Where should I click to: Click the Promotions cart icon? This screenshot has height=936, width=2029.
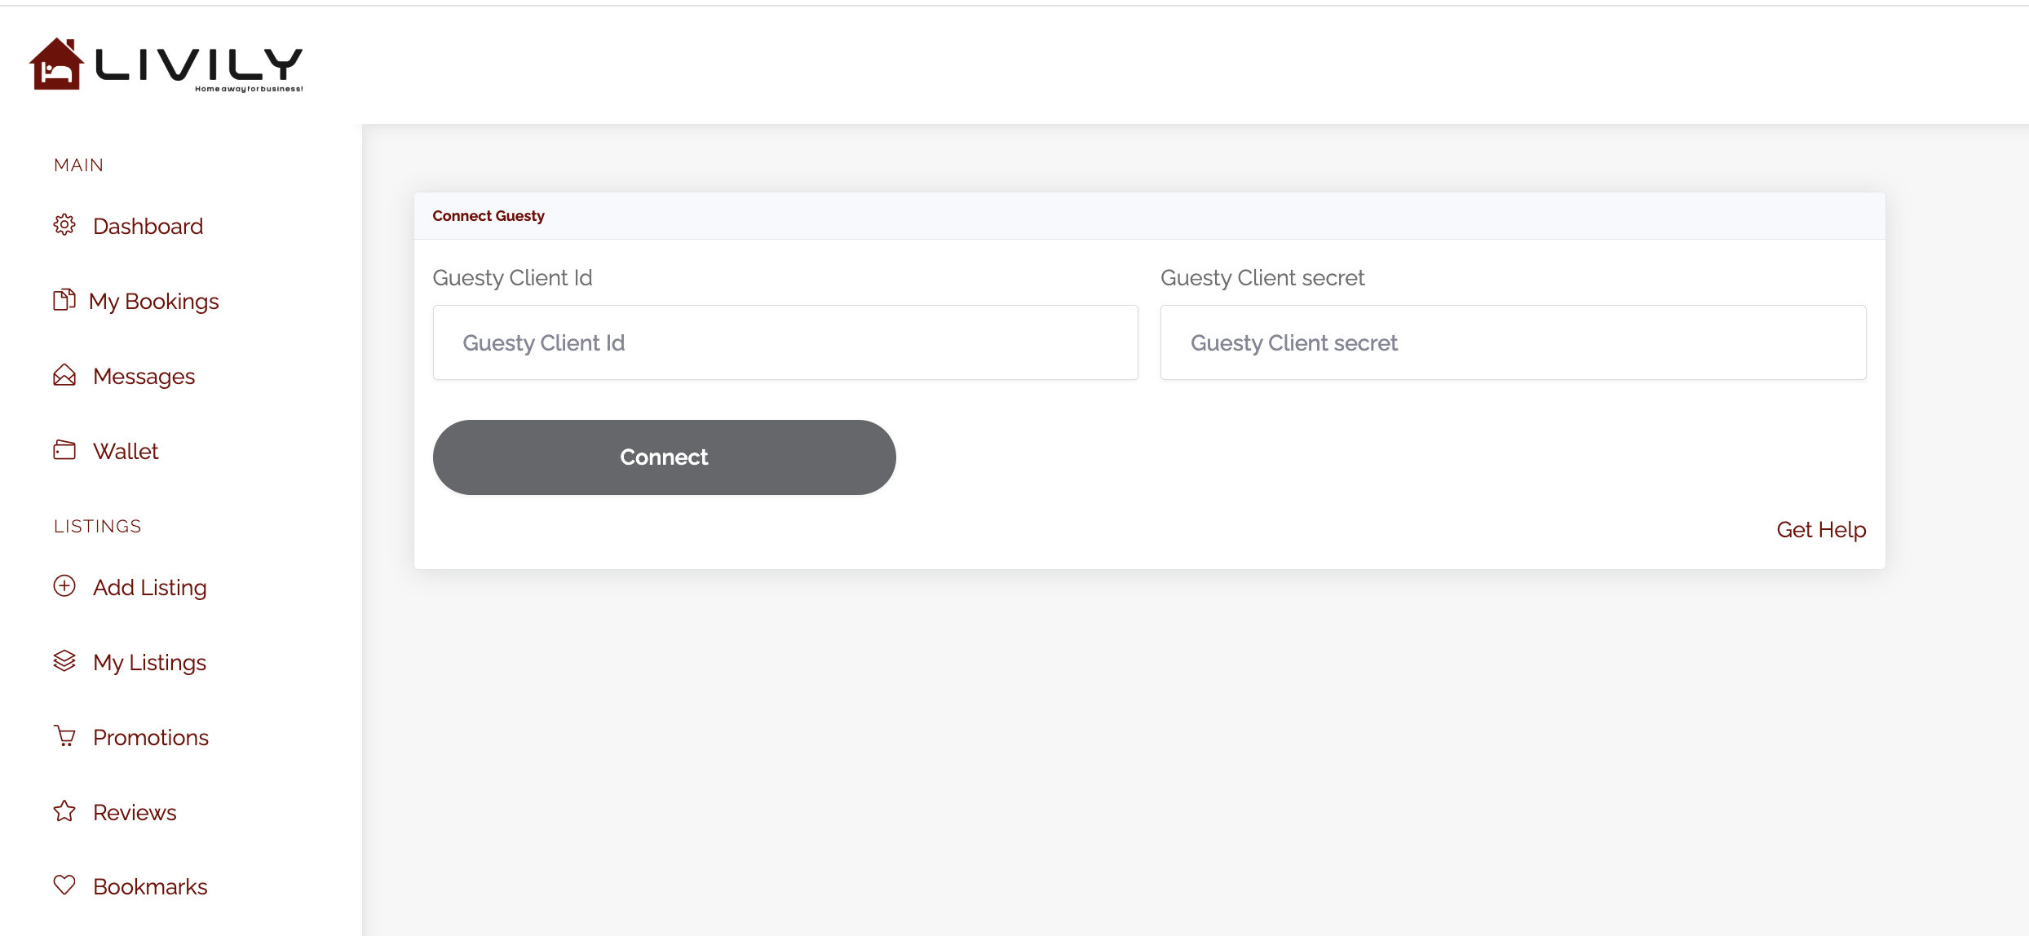point(64,736)
